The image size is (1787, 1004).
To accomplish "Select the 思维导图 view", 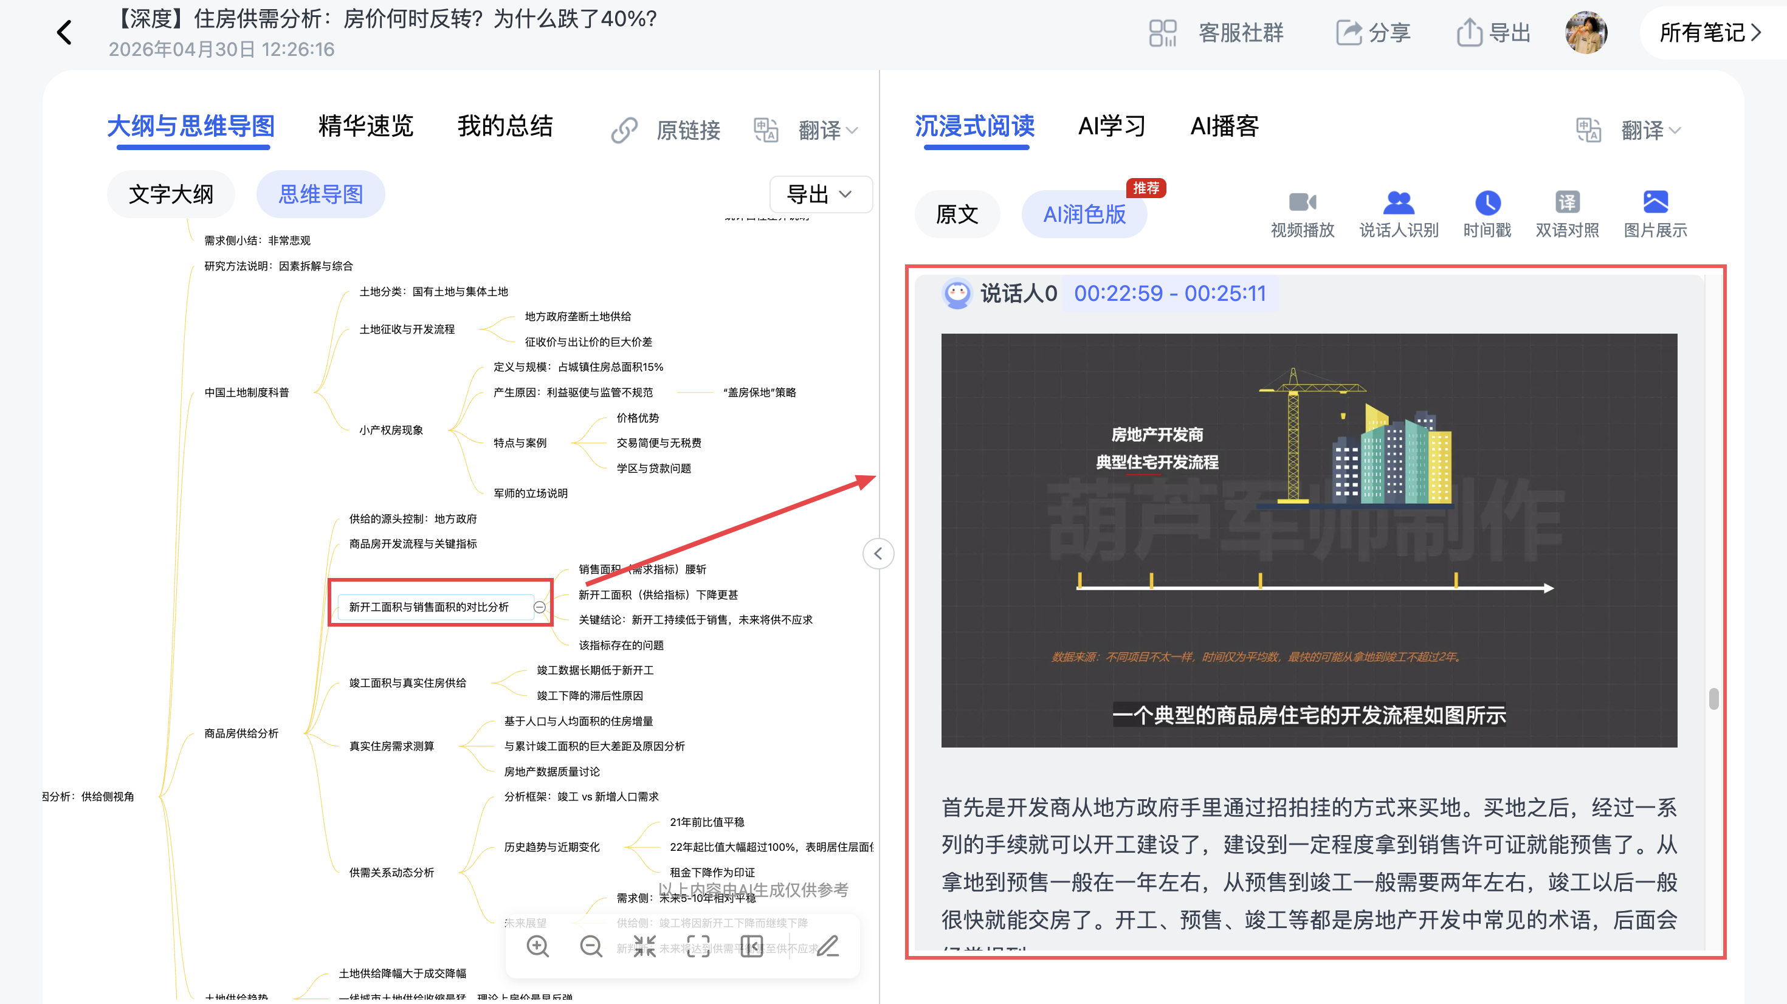I will [x=320, y=194].
